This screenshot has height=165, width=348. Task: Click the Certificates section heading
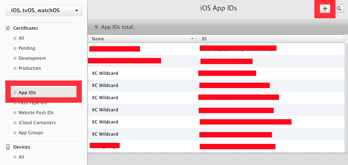click(25, 28)
